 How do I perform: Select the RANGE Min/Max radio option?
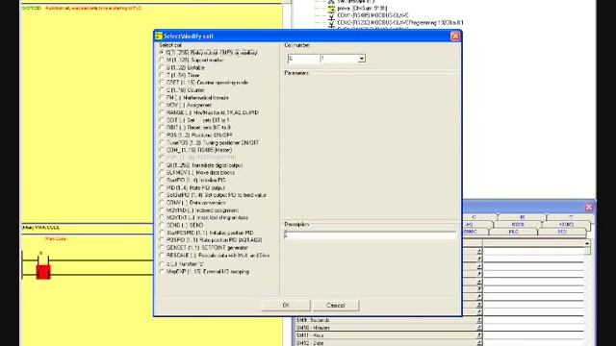point(162,112)
